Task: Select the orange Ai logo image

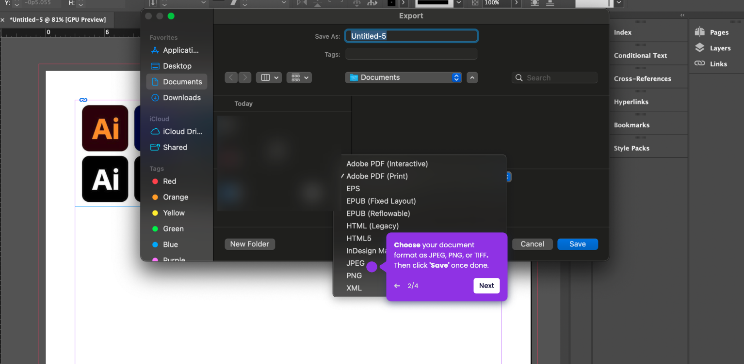Action: pyautogui.click(x=105, y=128)
